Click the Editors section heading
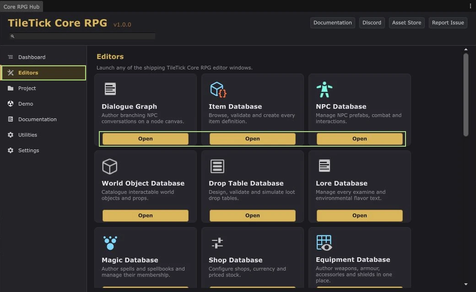This screenshot has height=292, width=476. click(x=110, y=56)
